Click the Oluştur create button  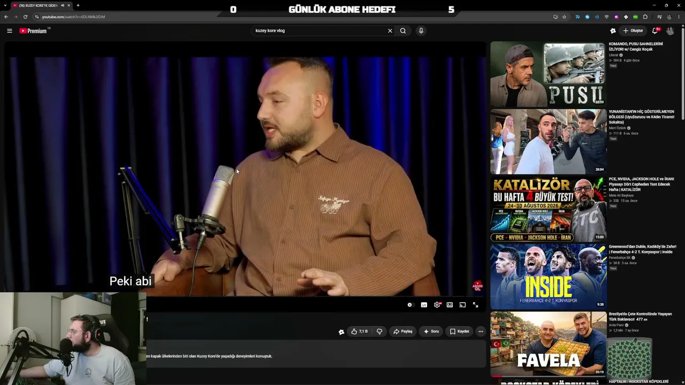pyautogui.click(x=633, y=31)
